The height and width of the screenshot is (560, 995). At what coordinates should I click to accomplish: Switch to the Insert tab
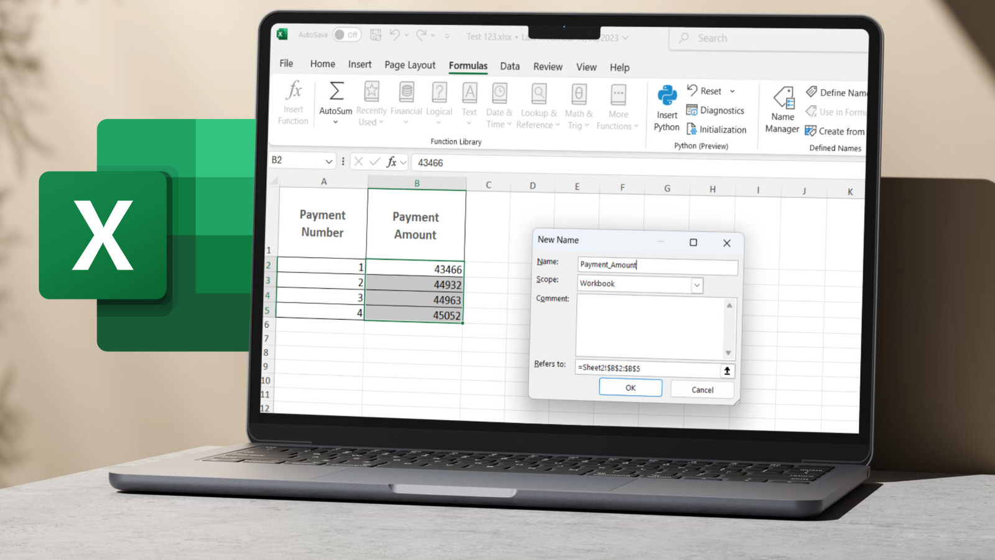point(359,64)
